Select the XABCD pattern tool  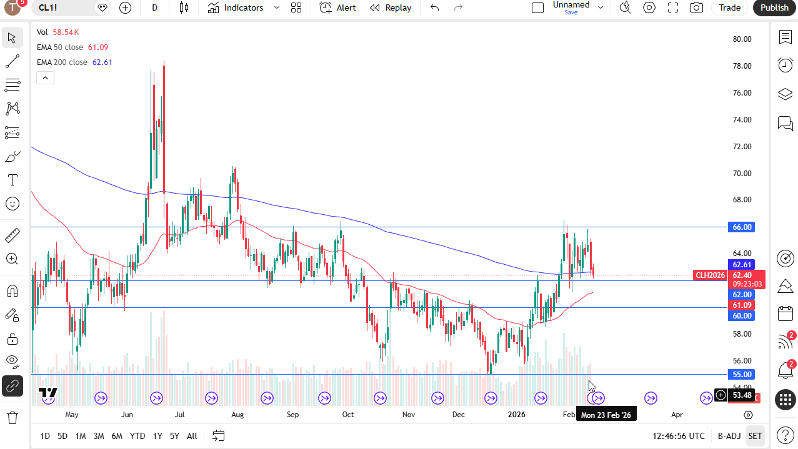tap(12, 109)
